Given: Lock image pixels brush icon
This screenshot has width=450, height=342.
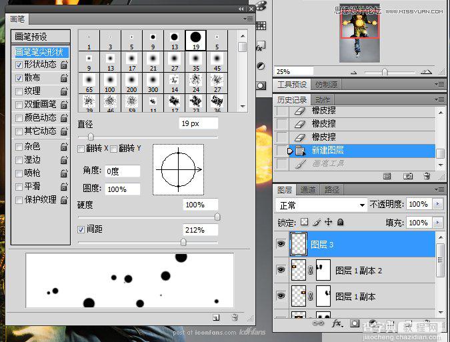Looking at the screenshot, I should click(x=317, y=222).
